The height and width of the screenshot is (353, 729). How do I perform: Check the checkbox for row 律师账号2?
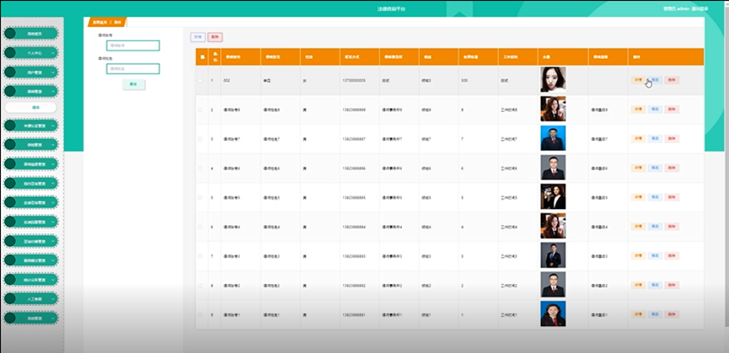(x=201, y=286)
